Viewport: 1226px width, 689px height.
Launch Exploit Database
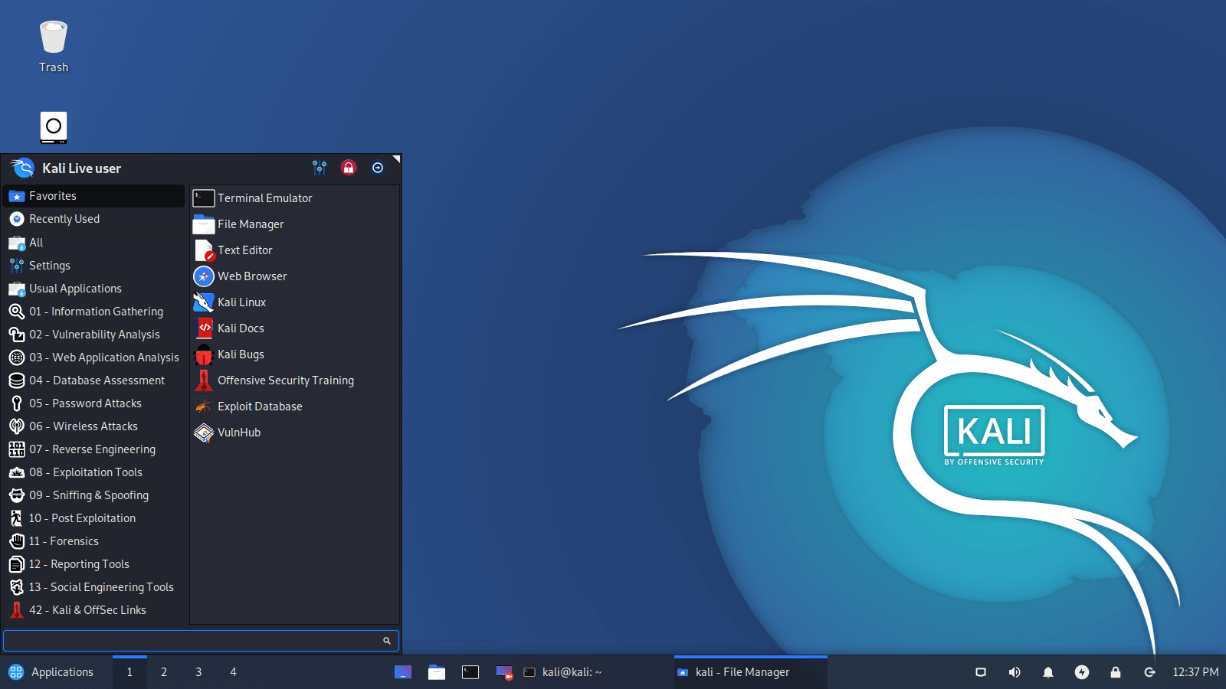pos(259,406)
